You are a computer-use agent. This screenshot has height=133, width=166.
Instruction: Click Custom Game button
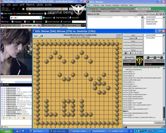(x=142, y=14)
